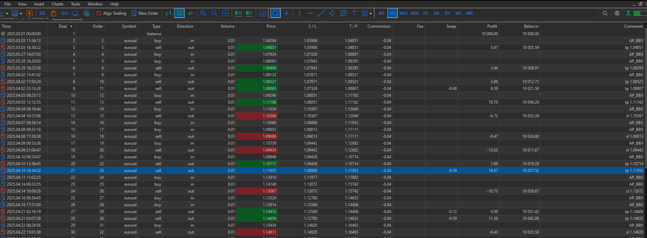Select the D1 timeframe button
Viewport: 647px width, 238px height.
[x=447, y=13]
